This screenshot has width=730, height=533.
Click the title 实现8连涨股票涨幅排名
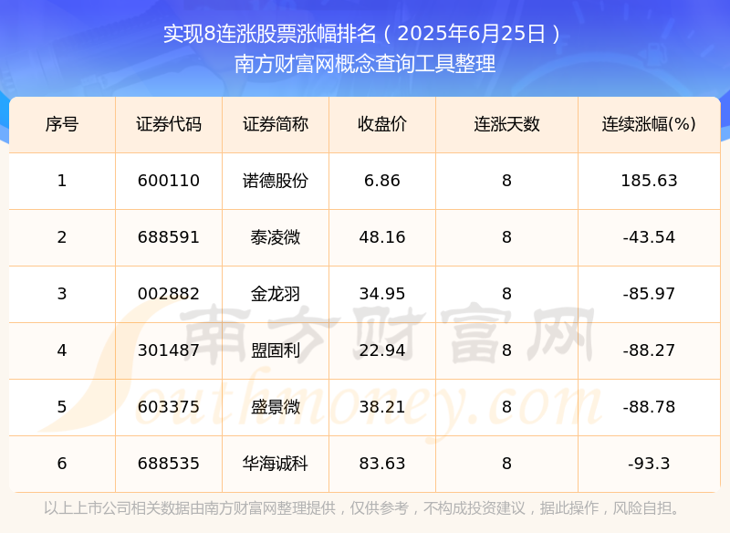coord(269,34)
